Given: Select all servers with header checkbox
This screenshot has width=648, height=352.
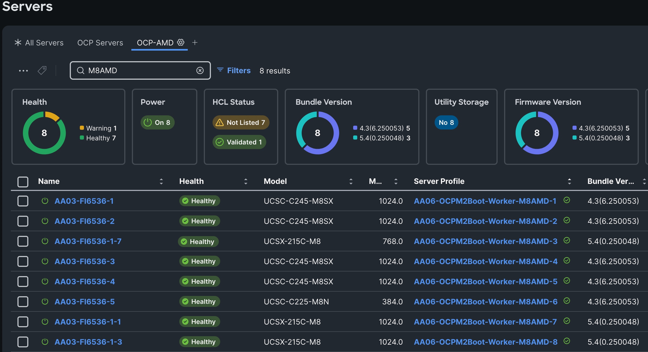Looking at the screenshot, I should point(23,182).
